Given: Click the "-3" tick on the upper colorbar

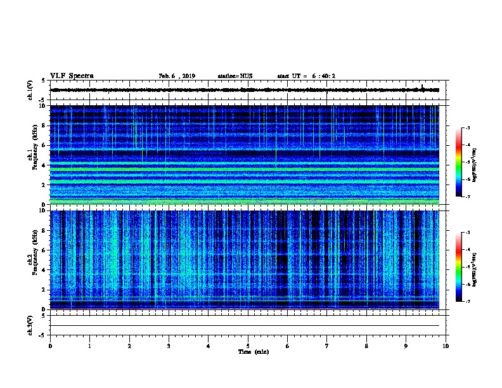Looking at the screenshot, I should coord(467,127).
